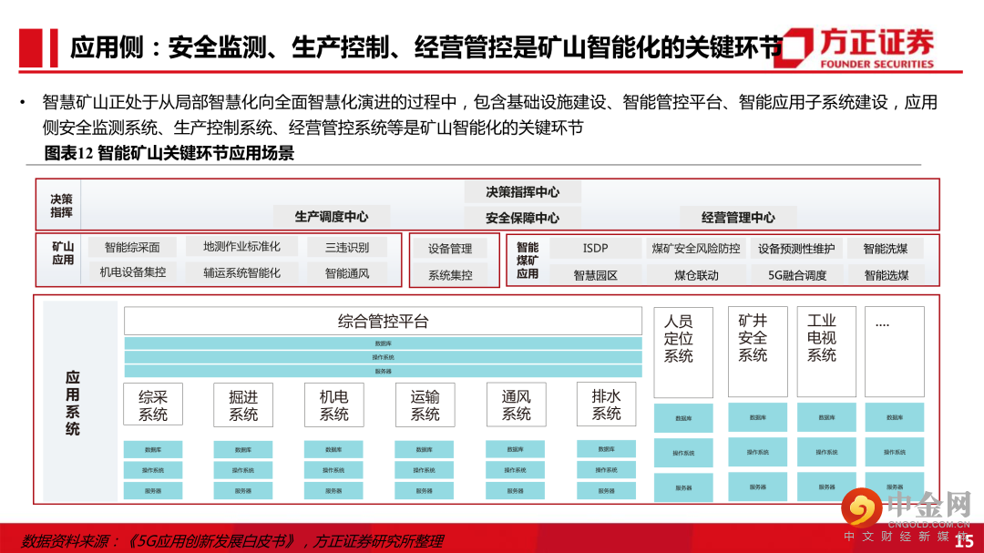The width and height of the screenshot is (984, 553).
Task: Click the 智能选煤 cell
Action: pyautogui.click(x=886, y=275)
